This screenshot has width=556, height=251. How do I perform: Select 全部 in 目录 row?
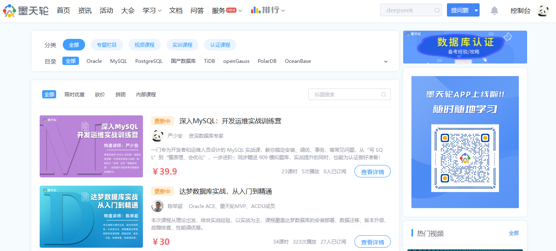point(71,61)
